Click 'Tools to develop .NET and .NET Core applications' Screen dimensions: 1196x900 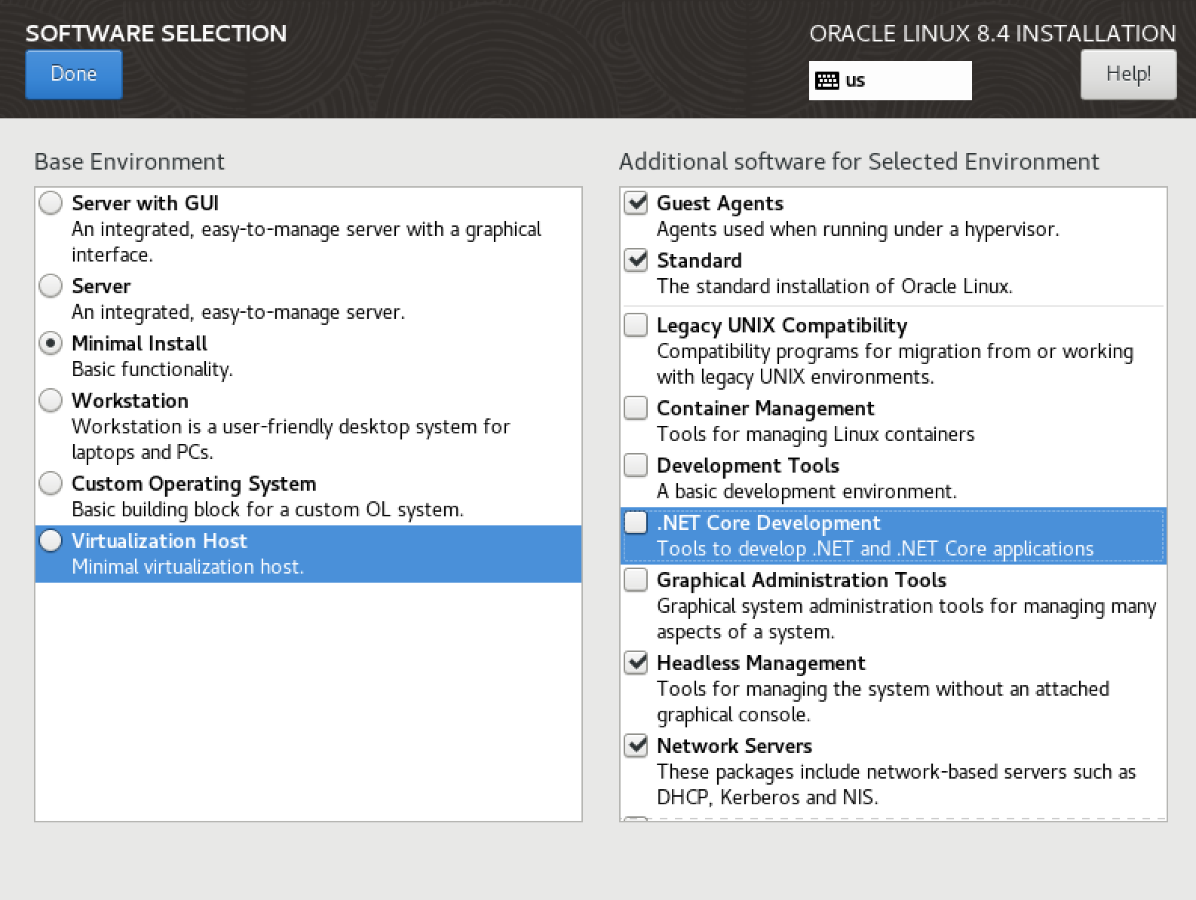click(x=875, y=549)
